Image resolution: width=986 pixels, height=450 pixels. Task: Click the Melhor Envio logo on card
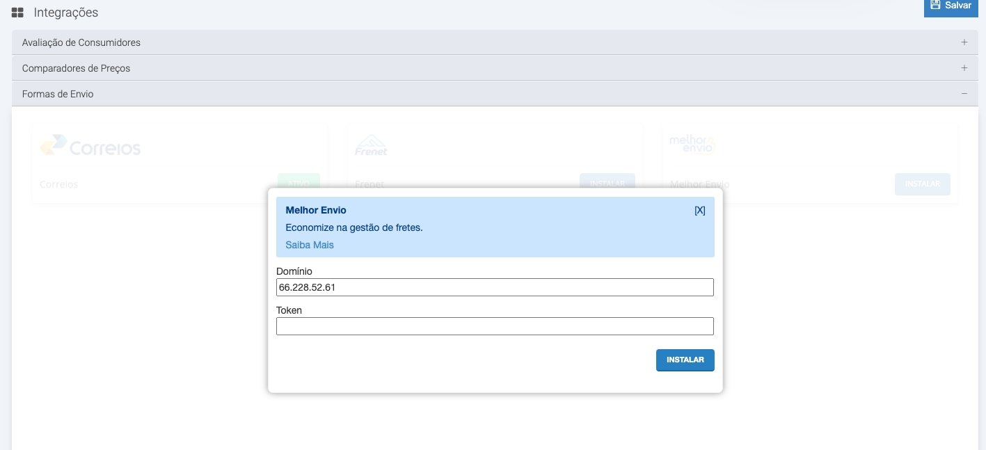[x=692, y=145]
